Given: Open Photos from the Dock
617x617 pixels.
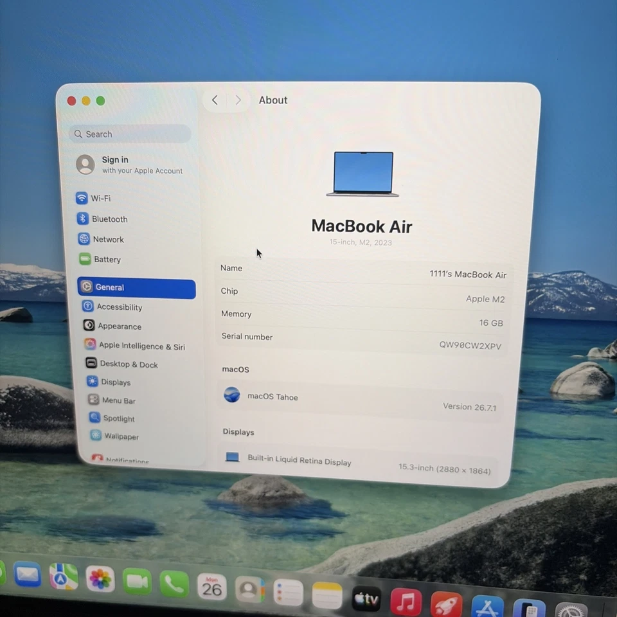Looking at the screenshot, I should click(100, 579).
